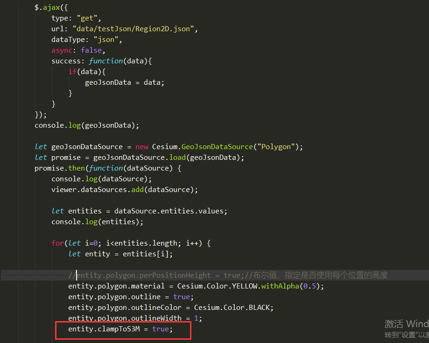Click the 'entity.polygon.outline = true;' line

coord(131,297)
